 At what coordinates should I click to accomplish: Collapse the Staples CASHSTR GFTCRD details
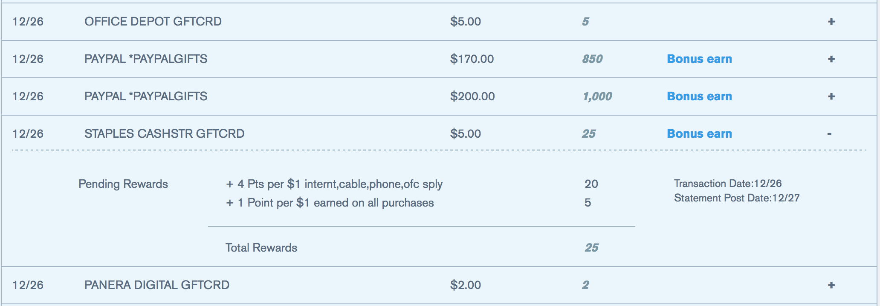pyautogui.click(x=829, y=134)
